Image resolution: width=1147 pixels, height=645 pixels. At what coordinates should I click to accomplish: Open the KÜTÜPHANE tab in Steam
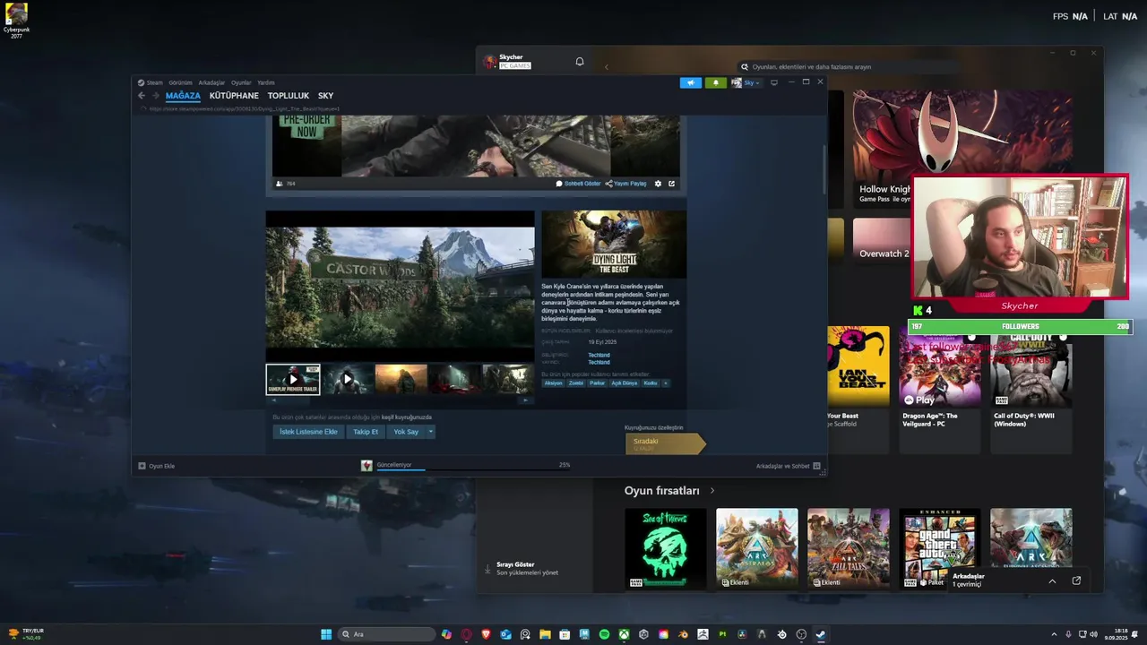click(x=234, y=96)
